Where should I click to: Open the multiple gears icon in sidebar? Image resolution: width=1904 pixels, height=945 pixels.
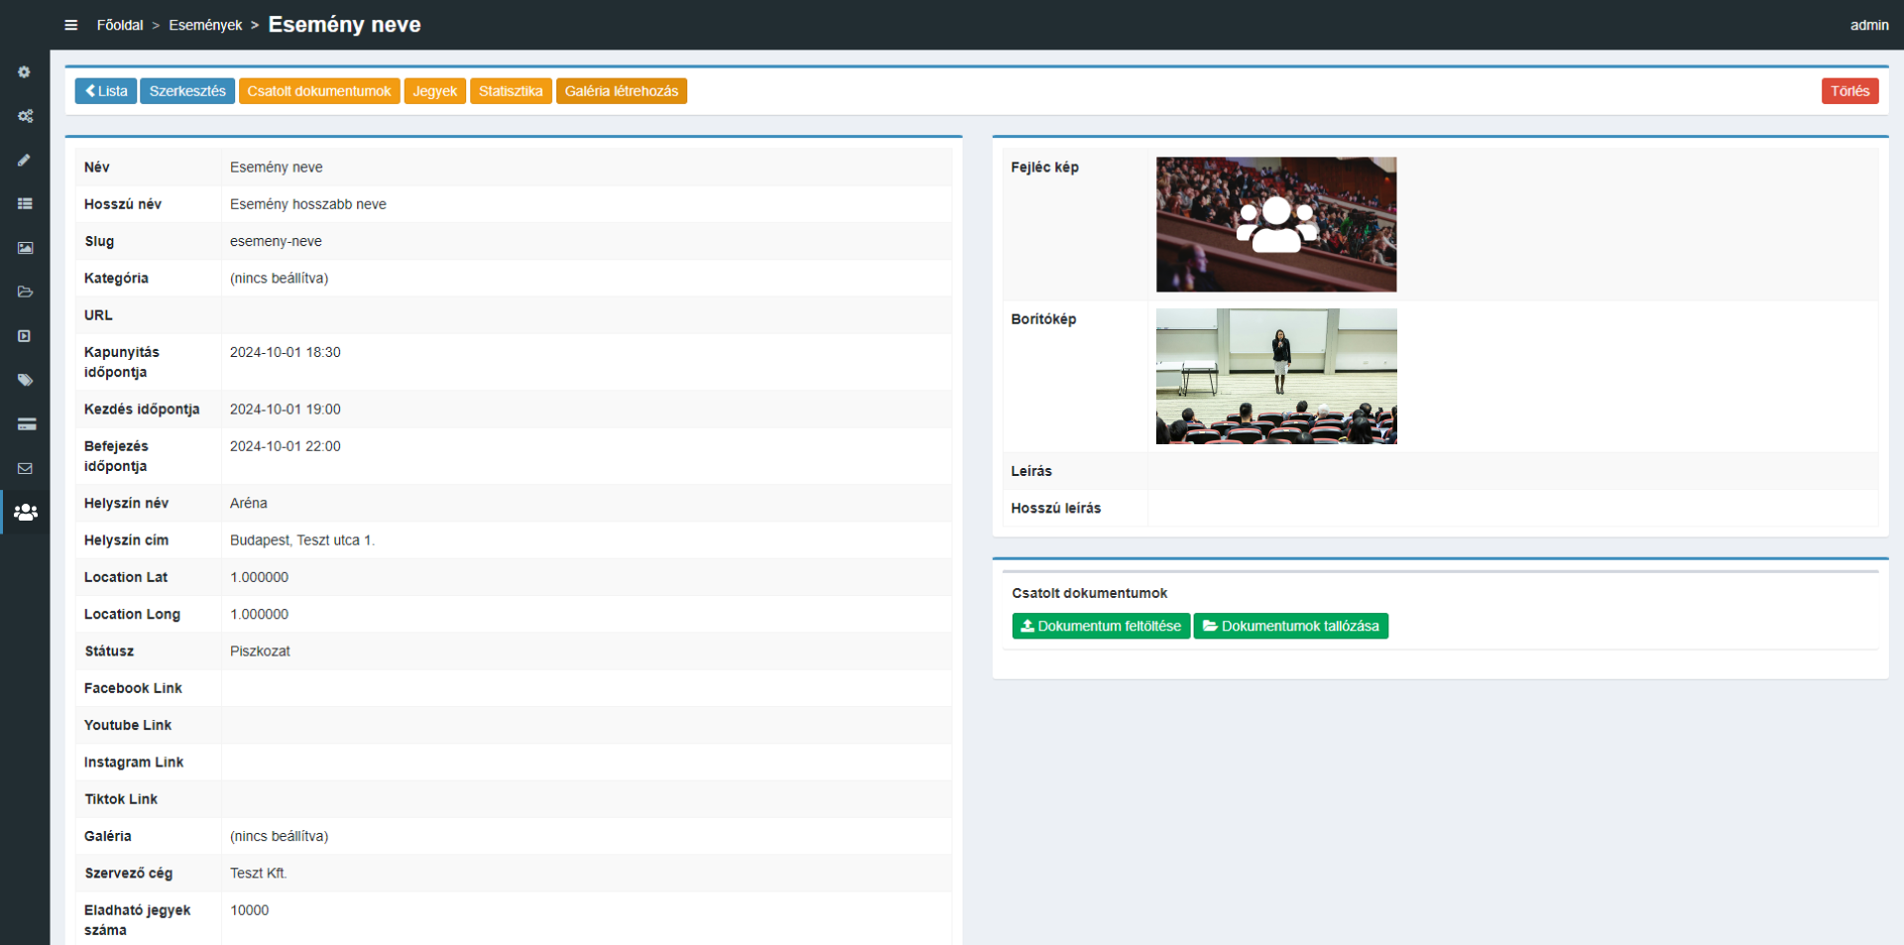25,116
